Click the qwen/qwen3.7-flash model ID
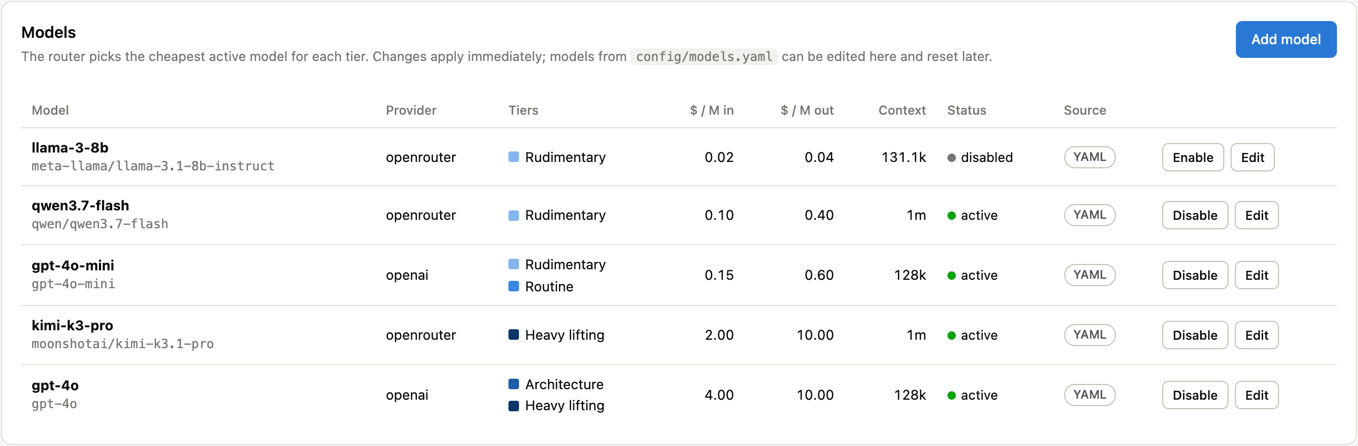Screen dimensions: 1358x446 [100, 225]
